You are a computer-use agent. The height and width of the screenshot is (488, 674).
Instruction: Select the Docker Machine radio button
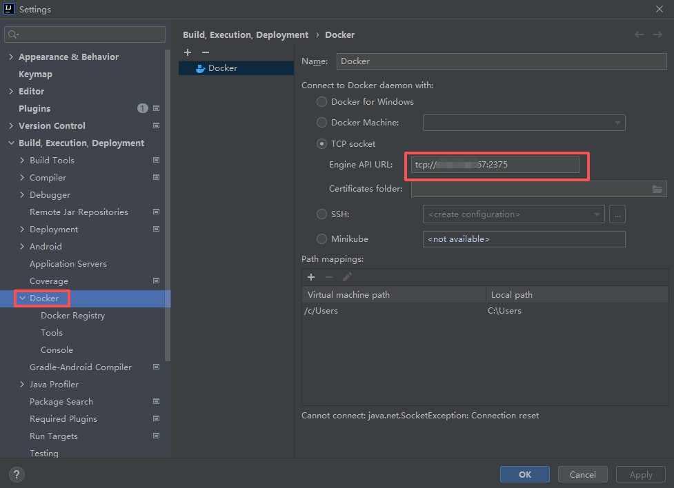pos(321,123)
